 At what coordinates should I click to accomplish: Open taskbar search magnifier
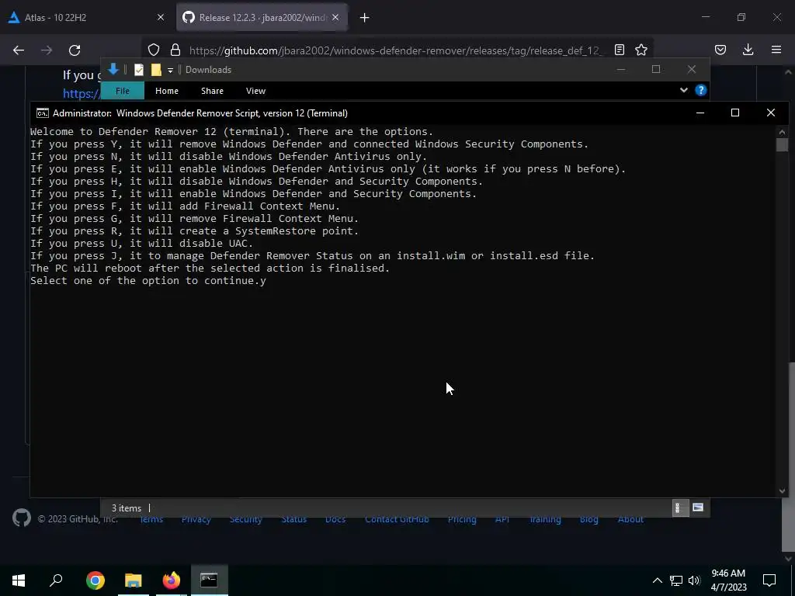coord(56,580)
